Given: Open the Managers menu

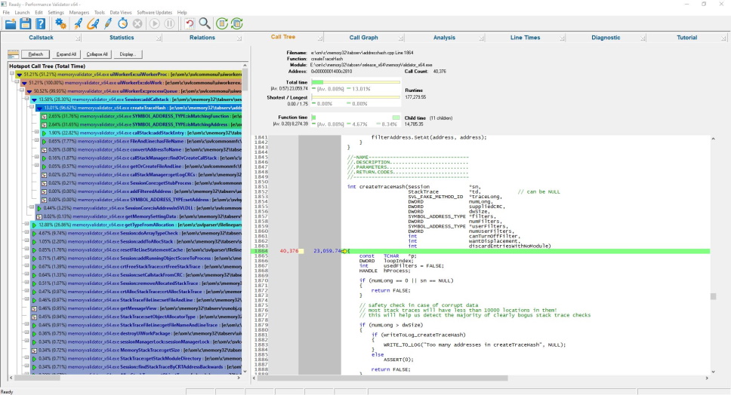Looking at the screenshot, I should pyautogui.click(x=79, y=13).
